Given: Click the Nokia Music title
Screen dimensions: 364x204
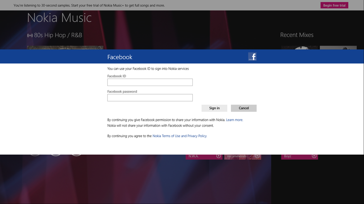Looking at the screenshot, I should 60,18.
